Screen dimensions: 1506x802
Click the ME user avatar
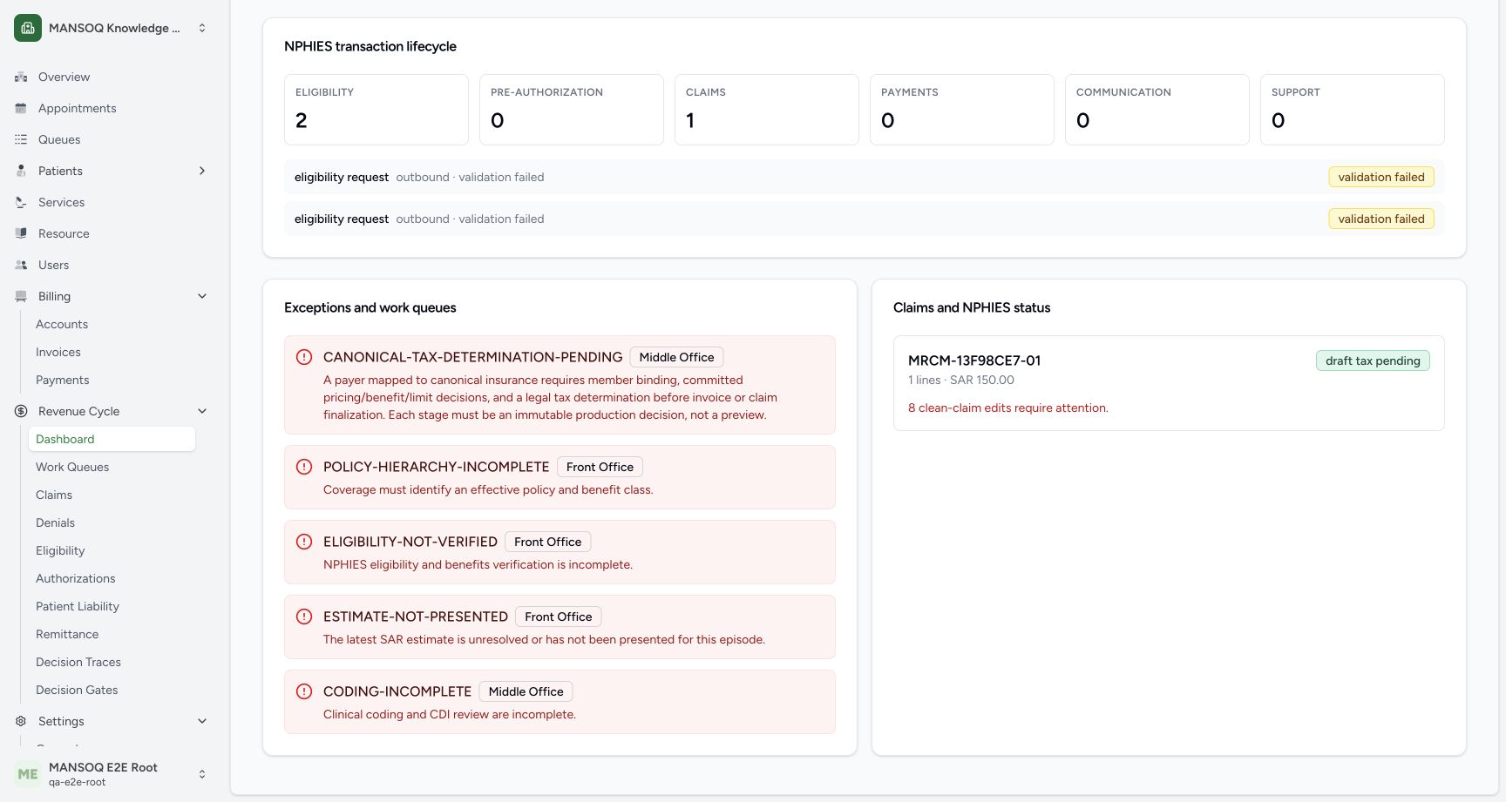[28, 774]
